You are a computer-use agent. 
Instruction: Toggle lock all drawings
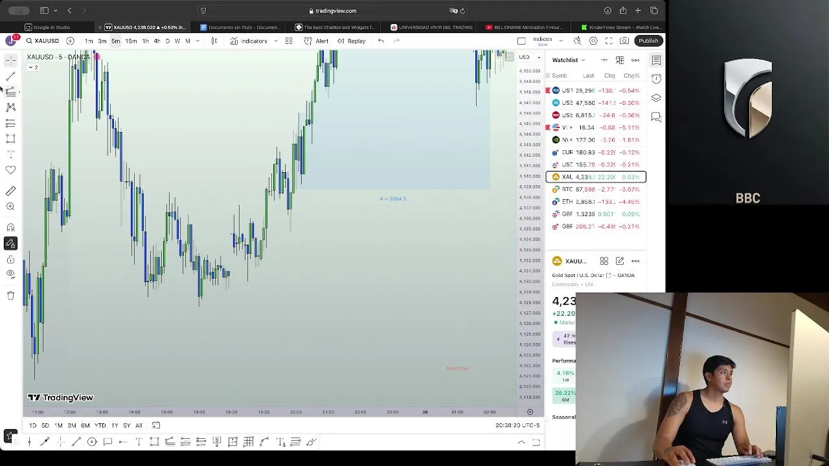[10, 259]
